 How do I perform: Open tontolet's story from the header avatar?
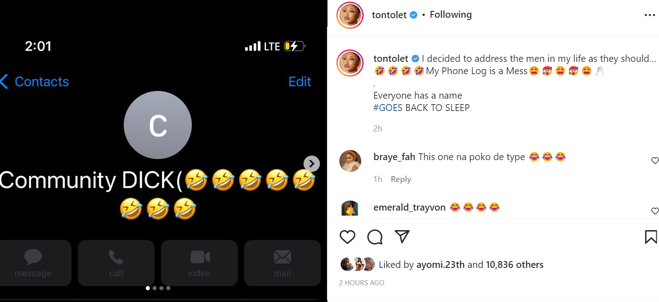point(350,15)
